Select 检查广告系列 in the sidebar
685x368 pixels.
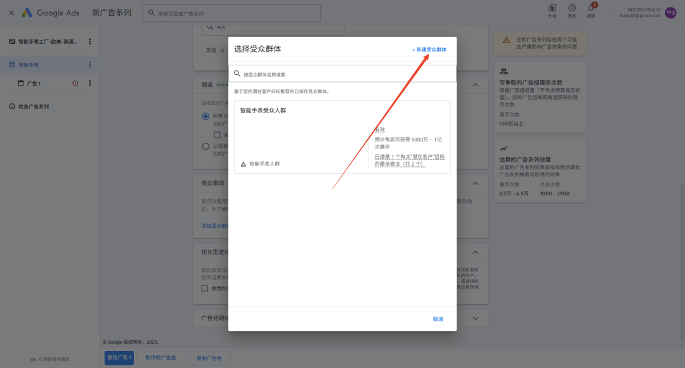(x=33, y=107)
